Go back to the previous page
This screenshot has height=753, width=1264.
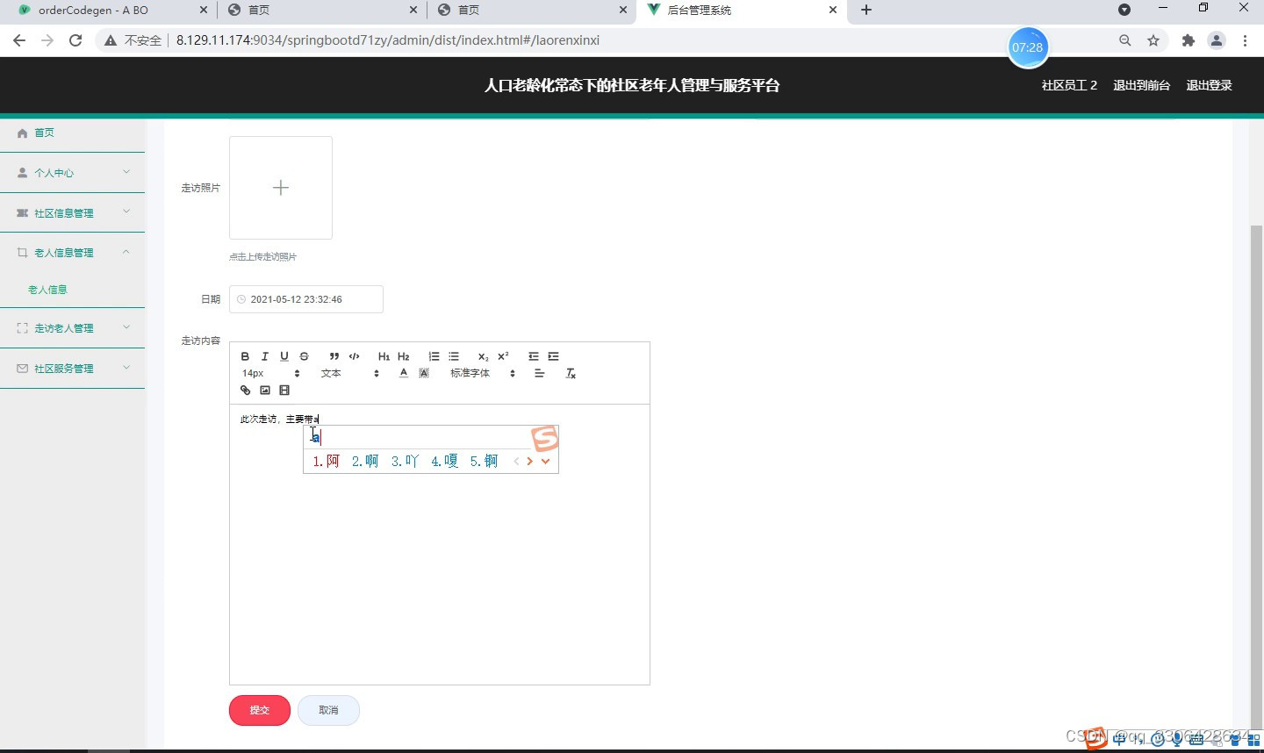[19, 40]
